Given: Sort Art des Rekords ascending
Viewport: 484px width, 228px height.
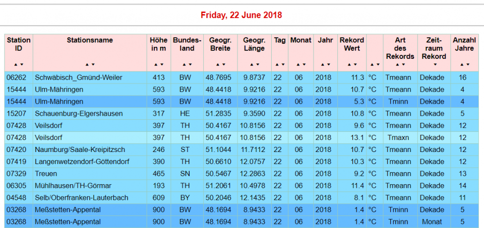Looking at the screenshot, I should tap(397, 65).
